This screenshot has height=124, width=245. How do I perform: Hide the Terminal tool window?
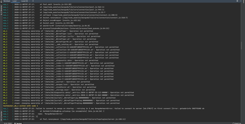[241, 1]
